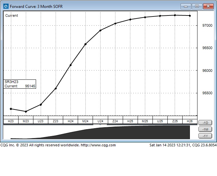Click the M24 data point on curve
217x176 pixels.
tap(85, 44)
